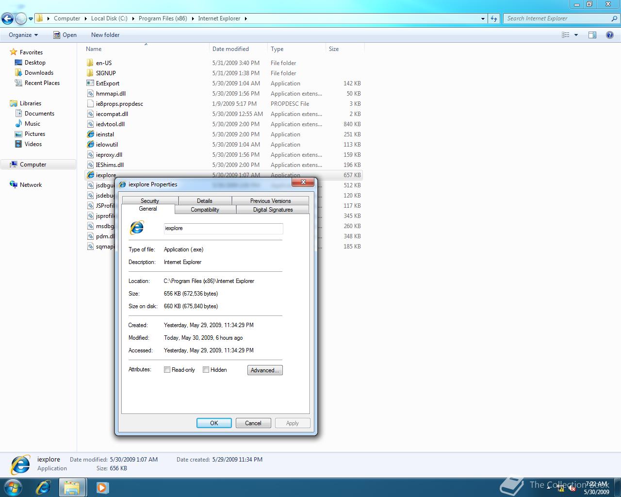The width and height of the screenshot is (621, 497).
Task: Enable the Hidden attribute checkbox
Action: pyautogui.click(x=206, y=370)
